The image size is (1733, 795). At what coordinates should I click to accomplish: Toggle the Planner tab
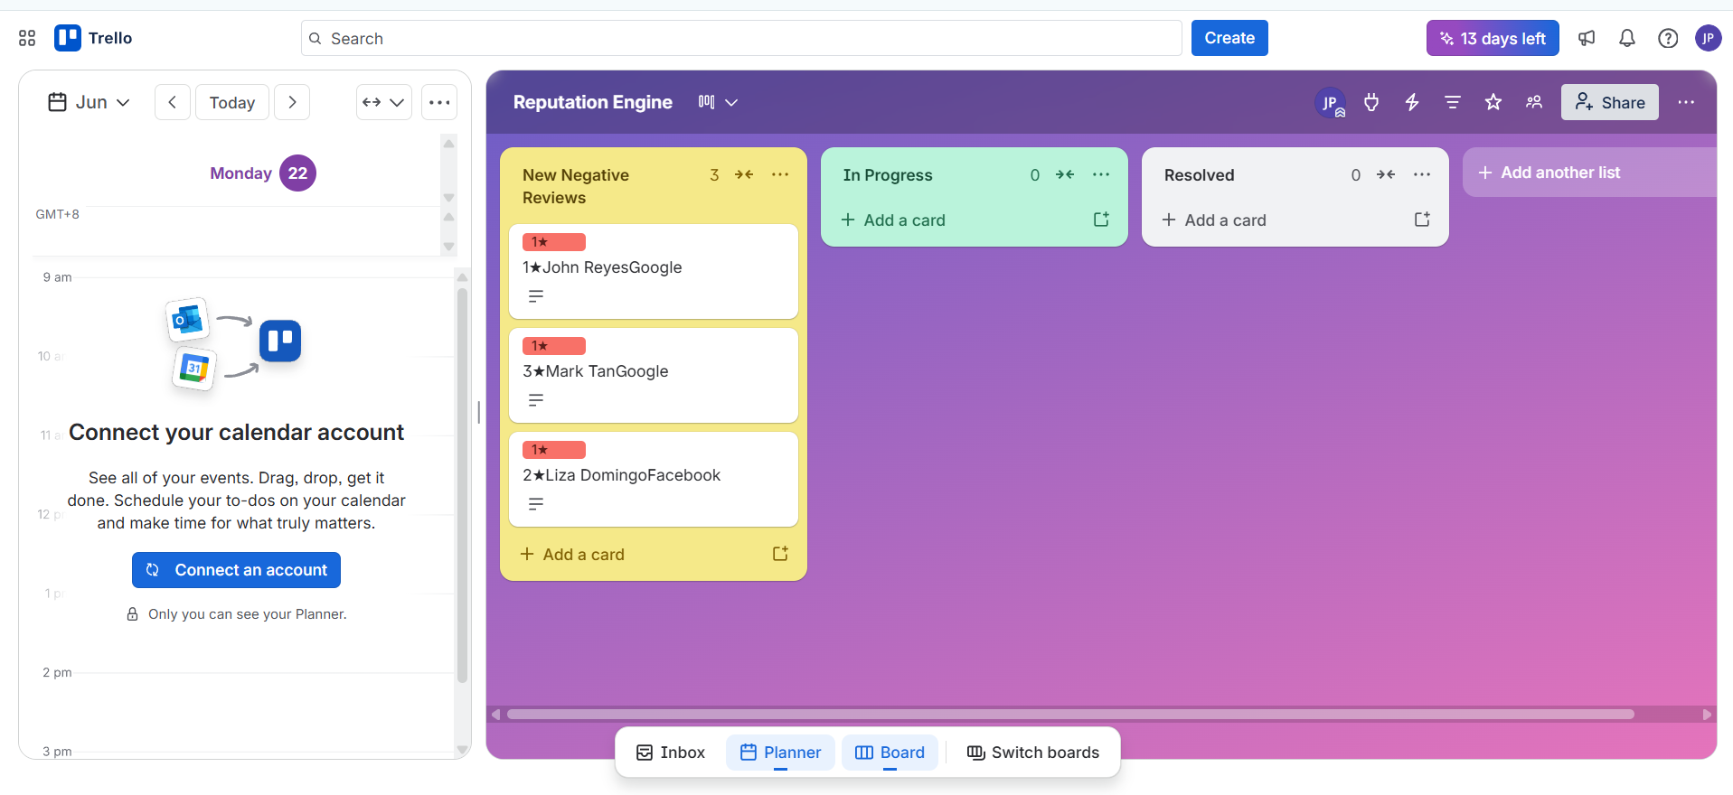780,753
